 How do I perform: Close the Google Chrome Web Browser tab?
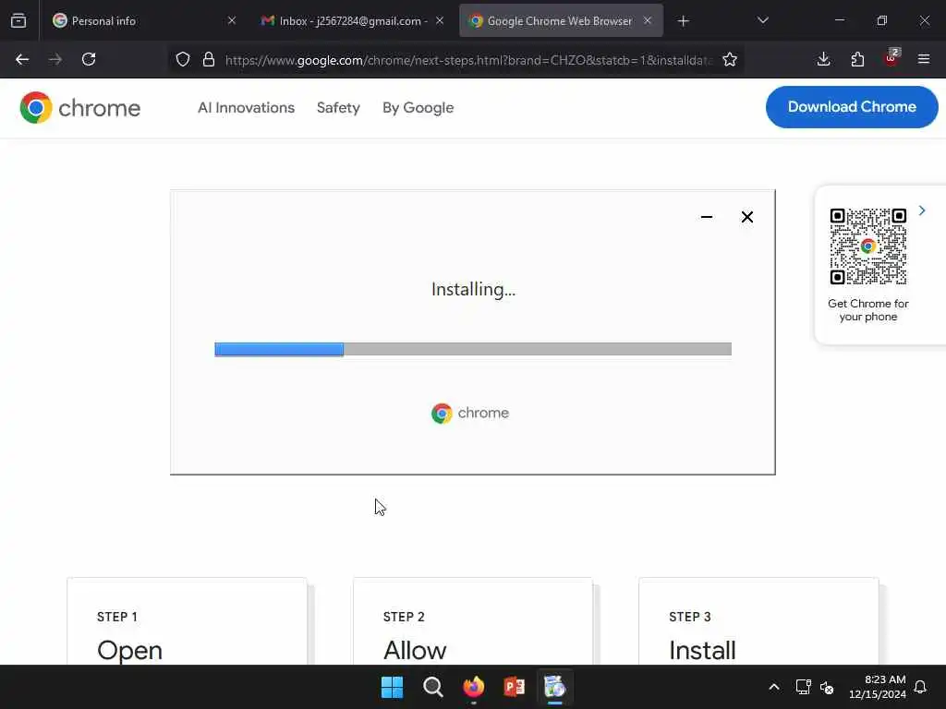point(648,20)
